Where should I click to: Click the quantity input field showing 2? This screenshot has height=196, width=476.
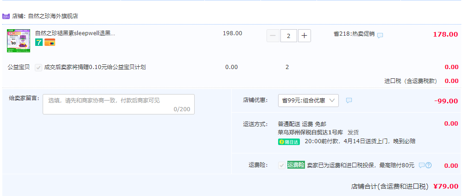coord(289,36)
